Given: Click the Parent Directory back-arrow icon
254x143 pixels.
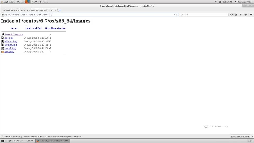Looking at the screenshot, I should (x=3, y=34).
